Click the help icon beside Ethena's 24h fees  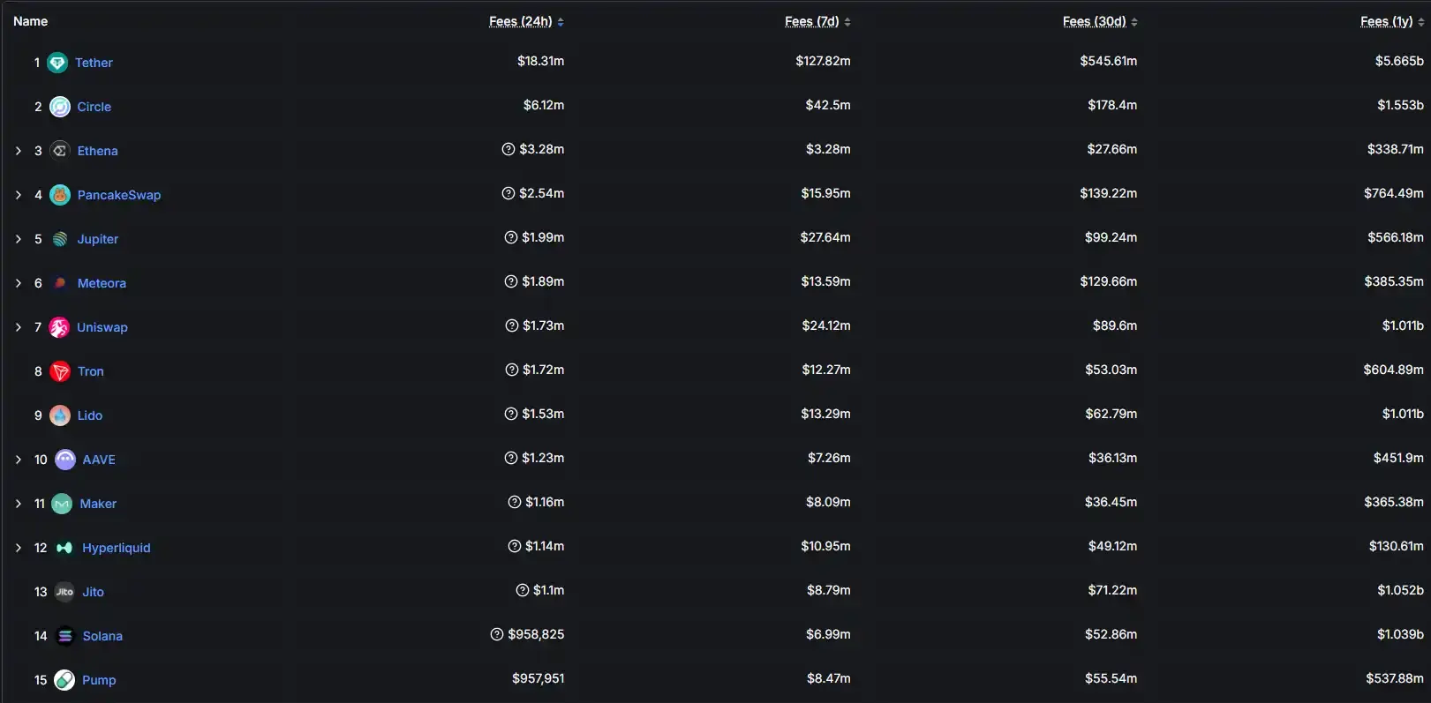click(x=508, y=149)
